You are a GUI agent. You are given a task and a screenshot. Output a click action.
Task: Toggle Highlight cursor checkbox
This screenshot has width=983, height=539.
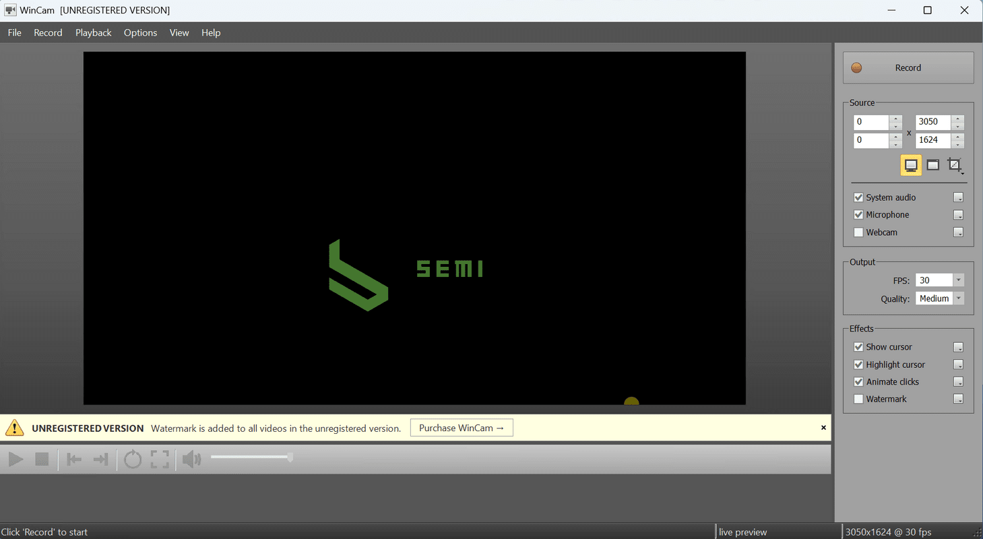pos(858,364)
